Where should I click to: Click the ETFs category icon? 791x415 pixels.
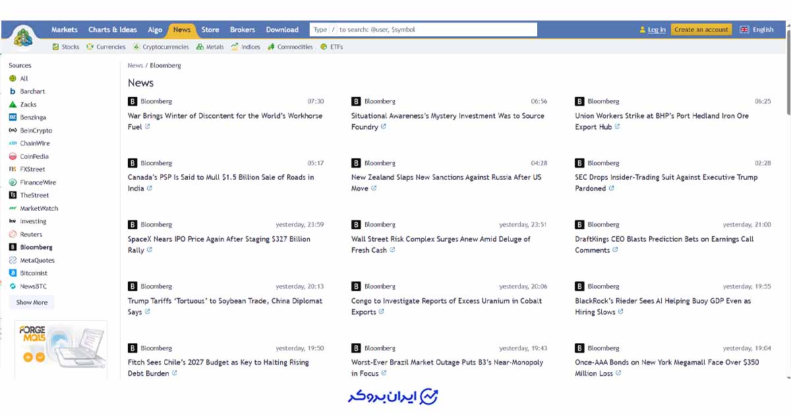pyautogui.click(x=324, y=47)
